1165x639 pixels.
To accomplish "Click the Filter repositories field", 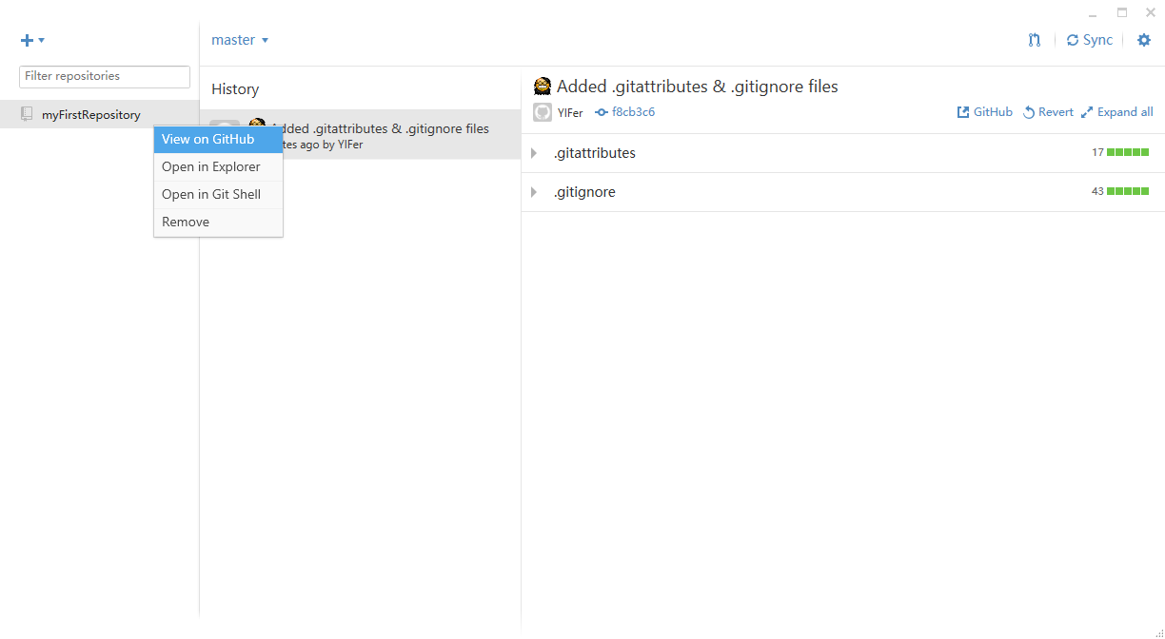I will [x=105, y=76].
